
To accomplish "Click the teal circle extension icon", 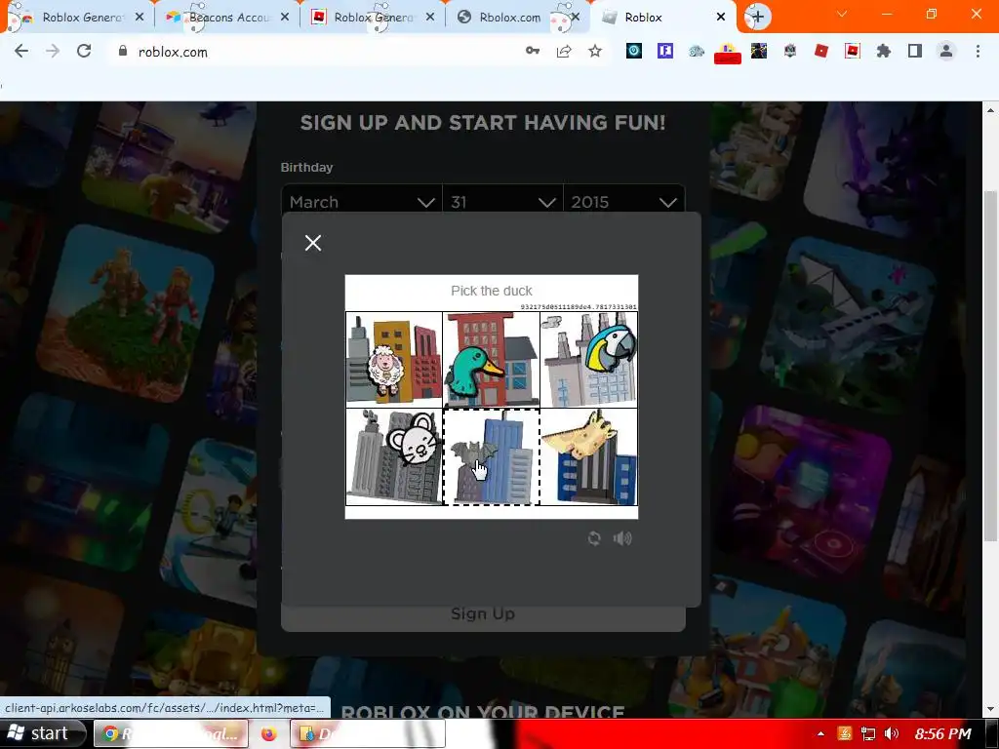I will (634, 51).
